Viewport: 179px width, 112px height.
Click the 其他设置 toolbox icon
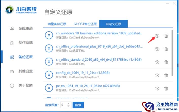pyautogui.click(x=12, y=71)
